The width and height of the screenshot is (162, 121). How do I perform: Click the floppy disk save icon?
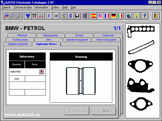point(77,16)
